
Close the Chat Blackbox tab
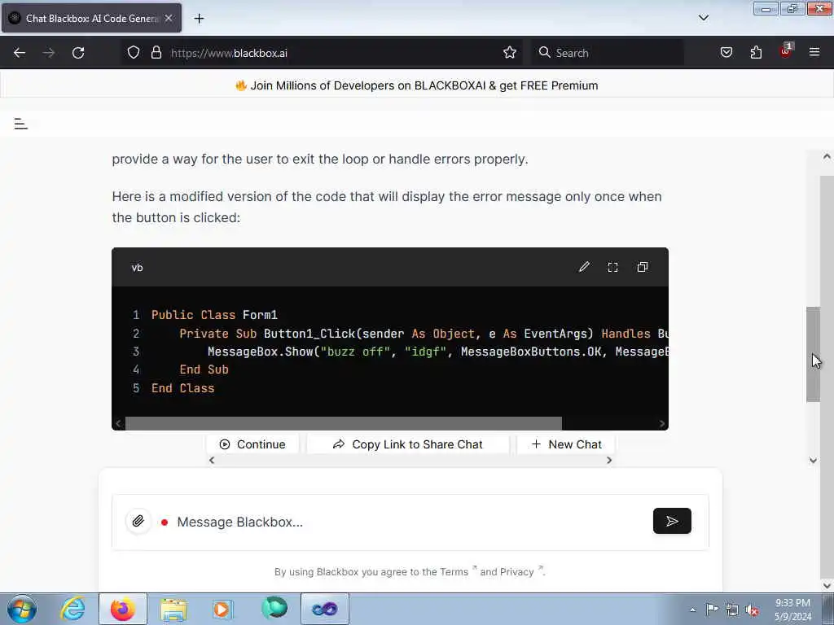pyautogui.click(x=168, y=18)
